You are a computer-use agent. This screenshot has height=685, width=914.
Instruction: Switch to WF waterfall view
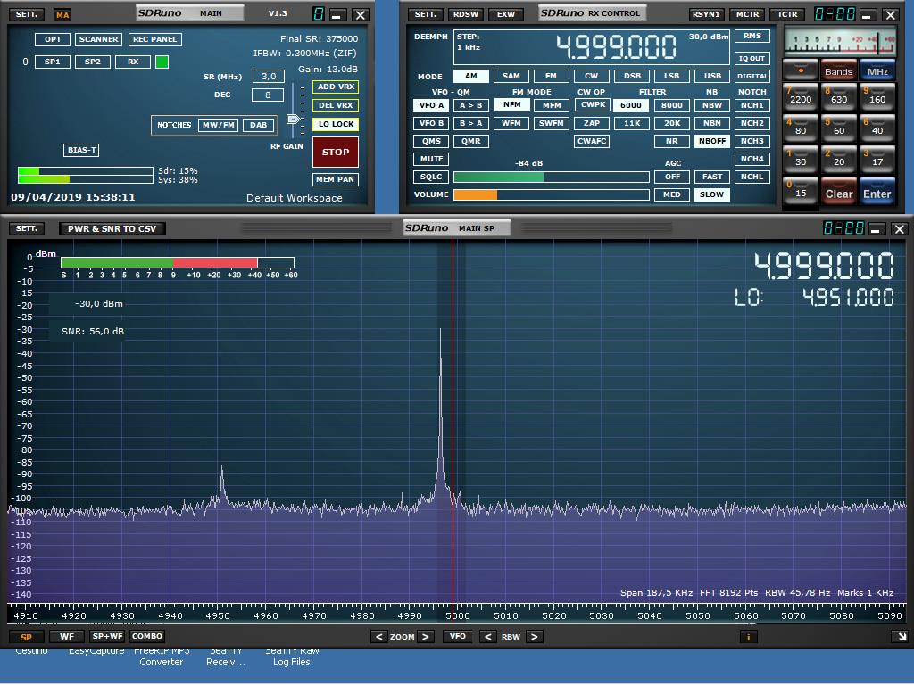(x=67, y=637)
